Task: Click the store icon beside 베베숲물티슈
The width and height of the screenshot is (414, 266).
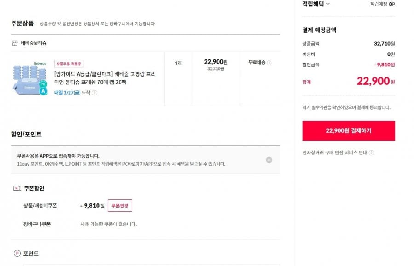Action: coord(15,43)
